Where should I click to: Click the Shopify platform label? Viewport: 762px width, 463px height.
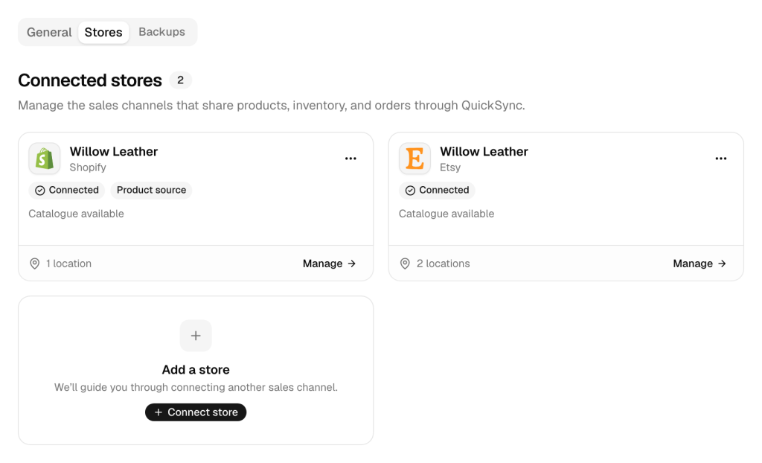coord(88,167)
